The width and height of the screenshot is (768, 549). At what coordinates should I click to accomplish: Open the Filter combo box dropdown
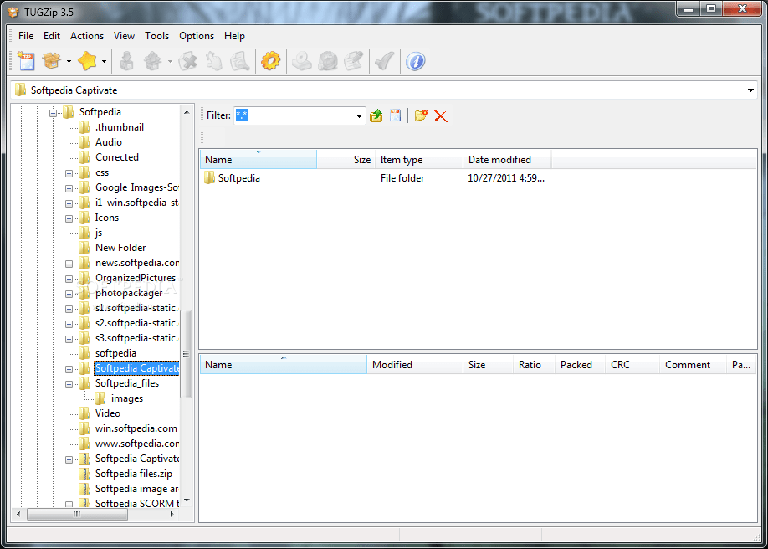359,116
